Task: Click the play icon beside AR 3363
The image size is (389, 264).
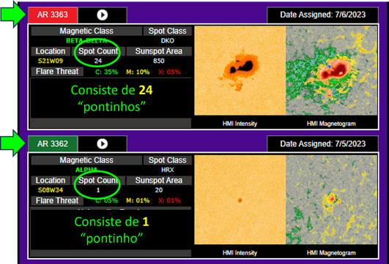Action: click(103, 15)
